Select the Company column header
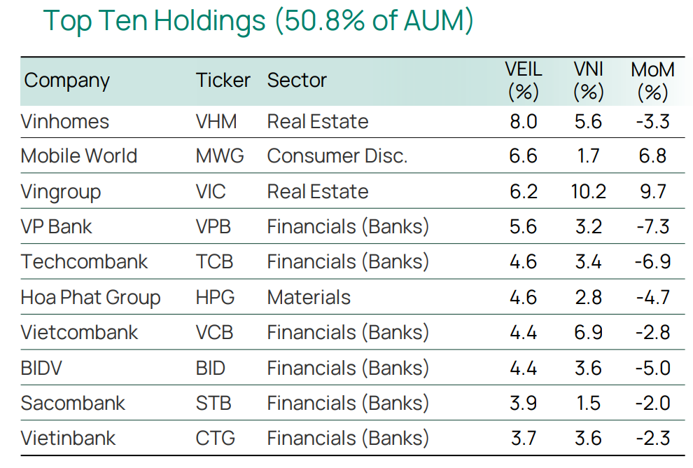Screen dimensions: 693x468 66,81
